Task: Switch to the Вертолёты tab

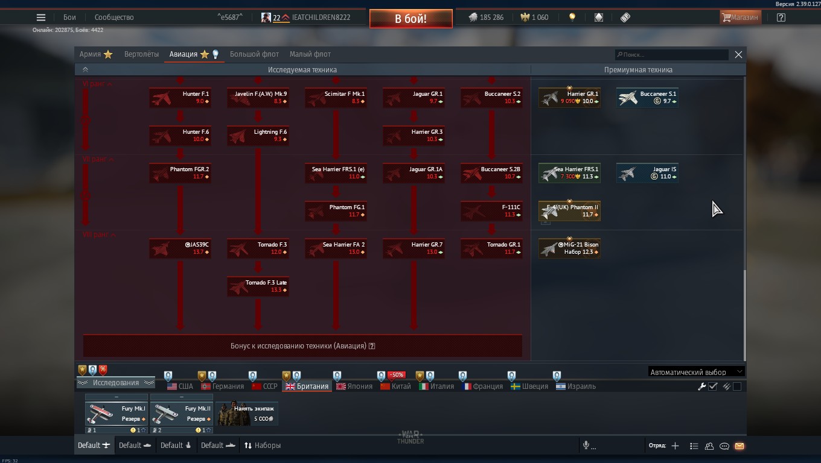Action: (x=141, y=54)
